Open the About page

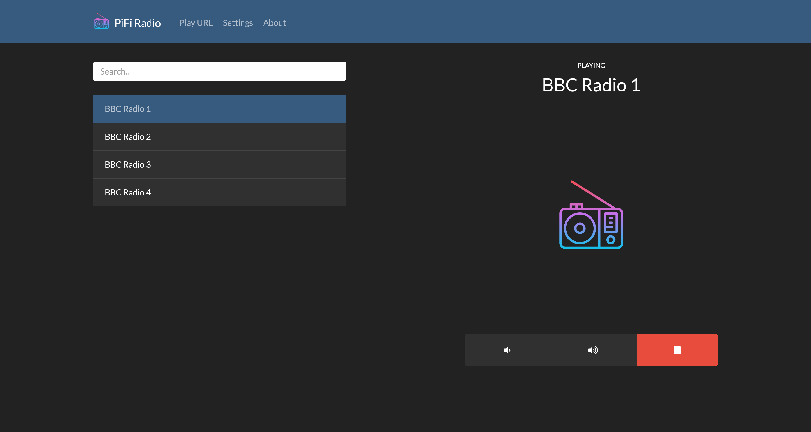pyautogui.click(x=274, y=23)
